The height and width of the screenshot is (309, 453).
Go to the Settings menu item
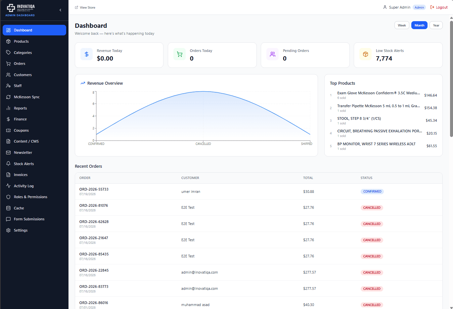click(34, 230)
